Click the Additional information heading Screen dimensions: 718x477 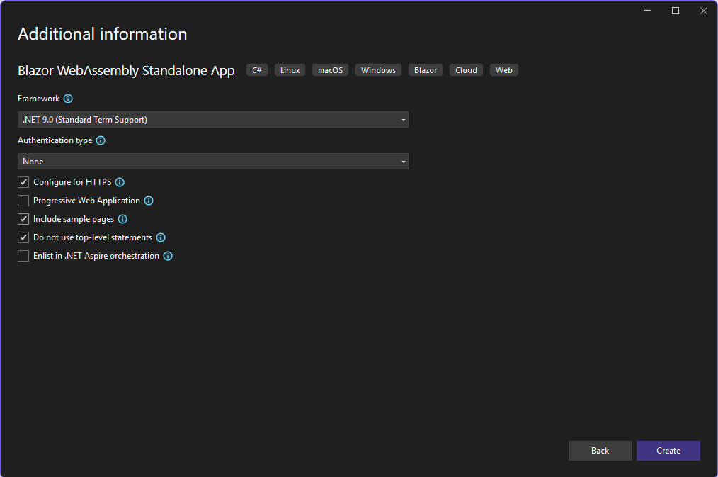click(x=102, y=34)
